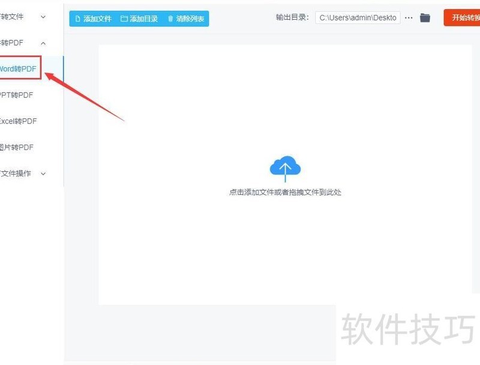The width and height of the screenshot is (480, 365).
Task: Collapse the 转PDF section with its up chevron
Action: pyautogui.click(x=42, y=43)
